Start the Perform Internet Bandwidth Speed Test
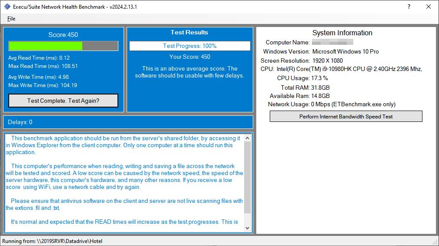This screenshot has height=246, width=439. pos(346,116)
